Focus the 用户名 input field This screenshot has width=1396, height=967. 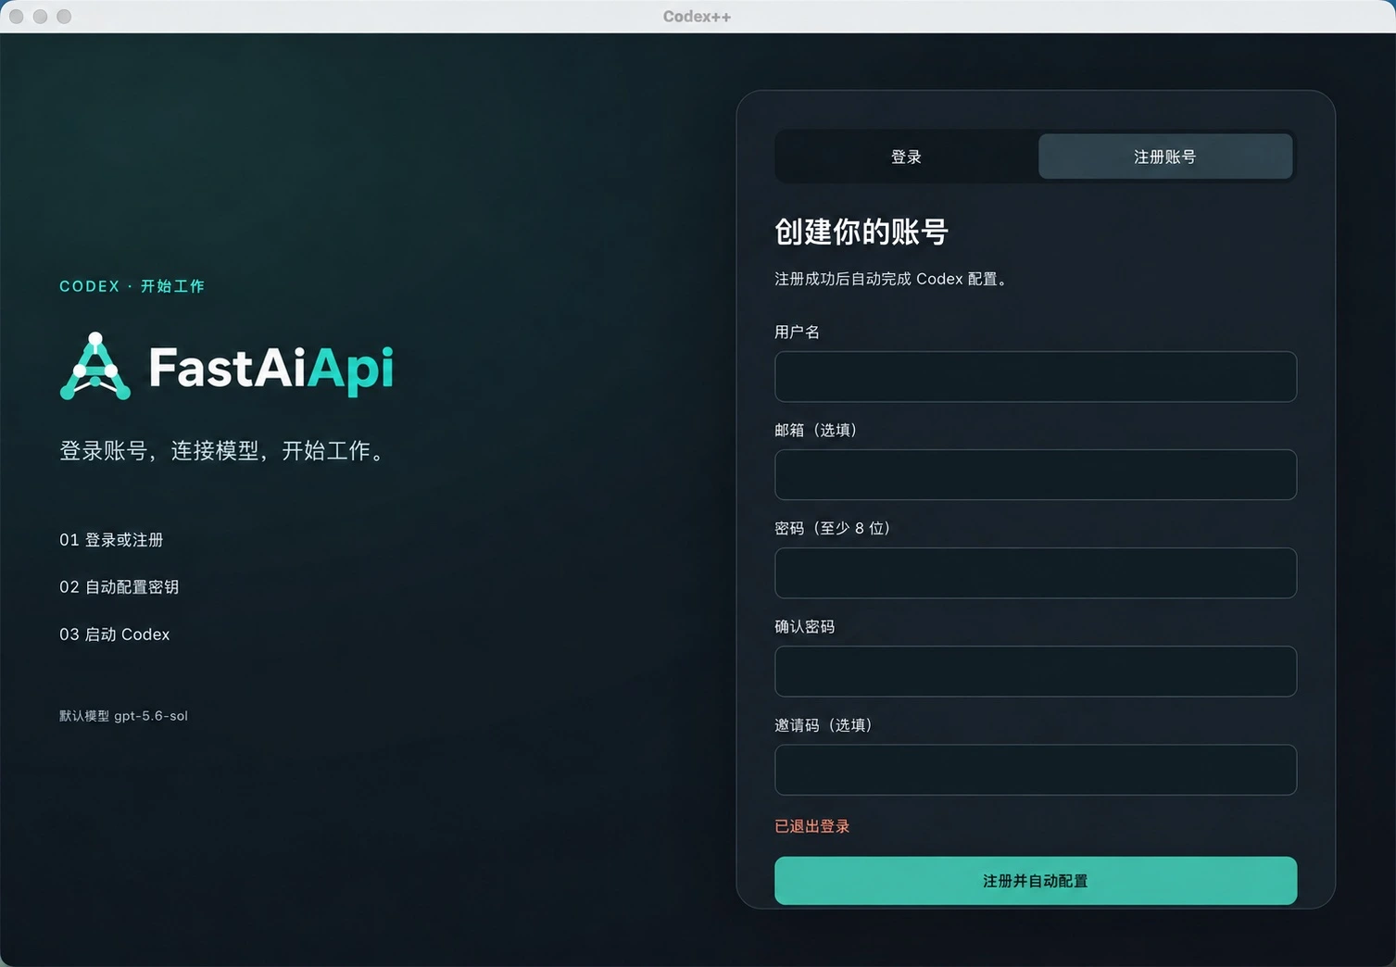(1036, 376)
